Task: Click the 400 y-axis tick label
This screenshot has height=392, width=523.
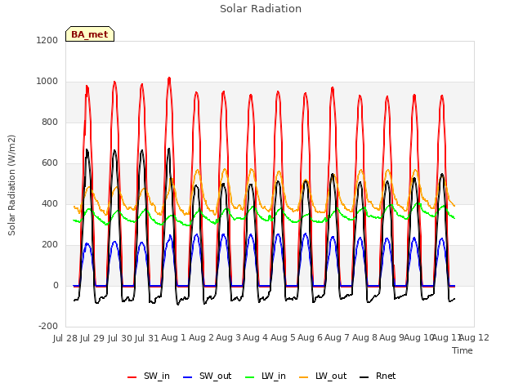Action: click(x=50, y=204)
